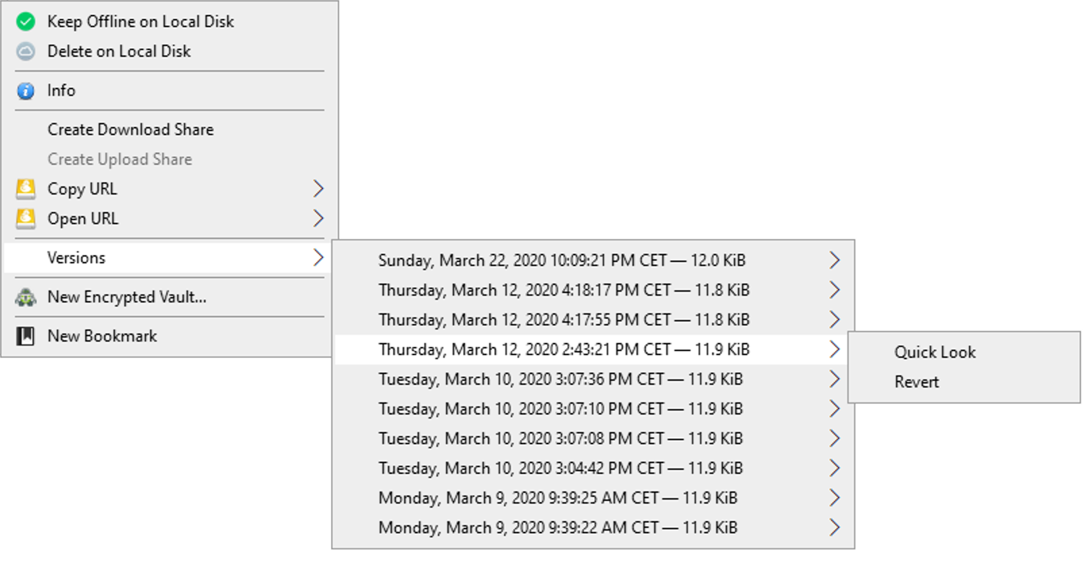Image resolution: width=1092 pixels, height=563 pixels.
Task: Click the New Bookmark book icon
Action: point(26,336)
